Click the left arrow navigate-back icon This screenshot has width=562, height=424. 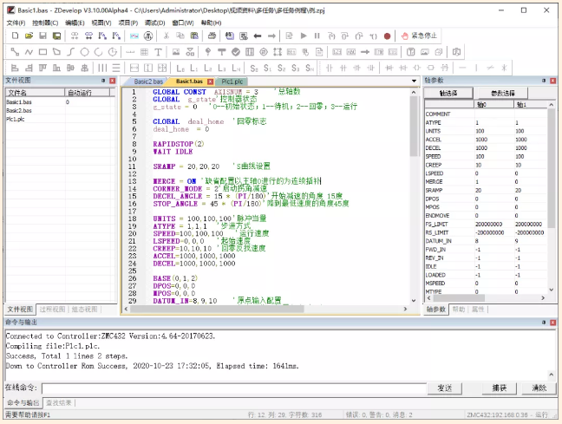[258, 36]
